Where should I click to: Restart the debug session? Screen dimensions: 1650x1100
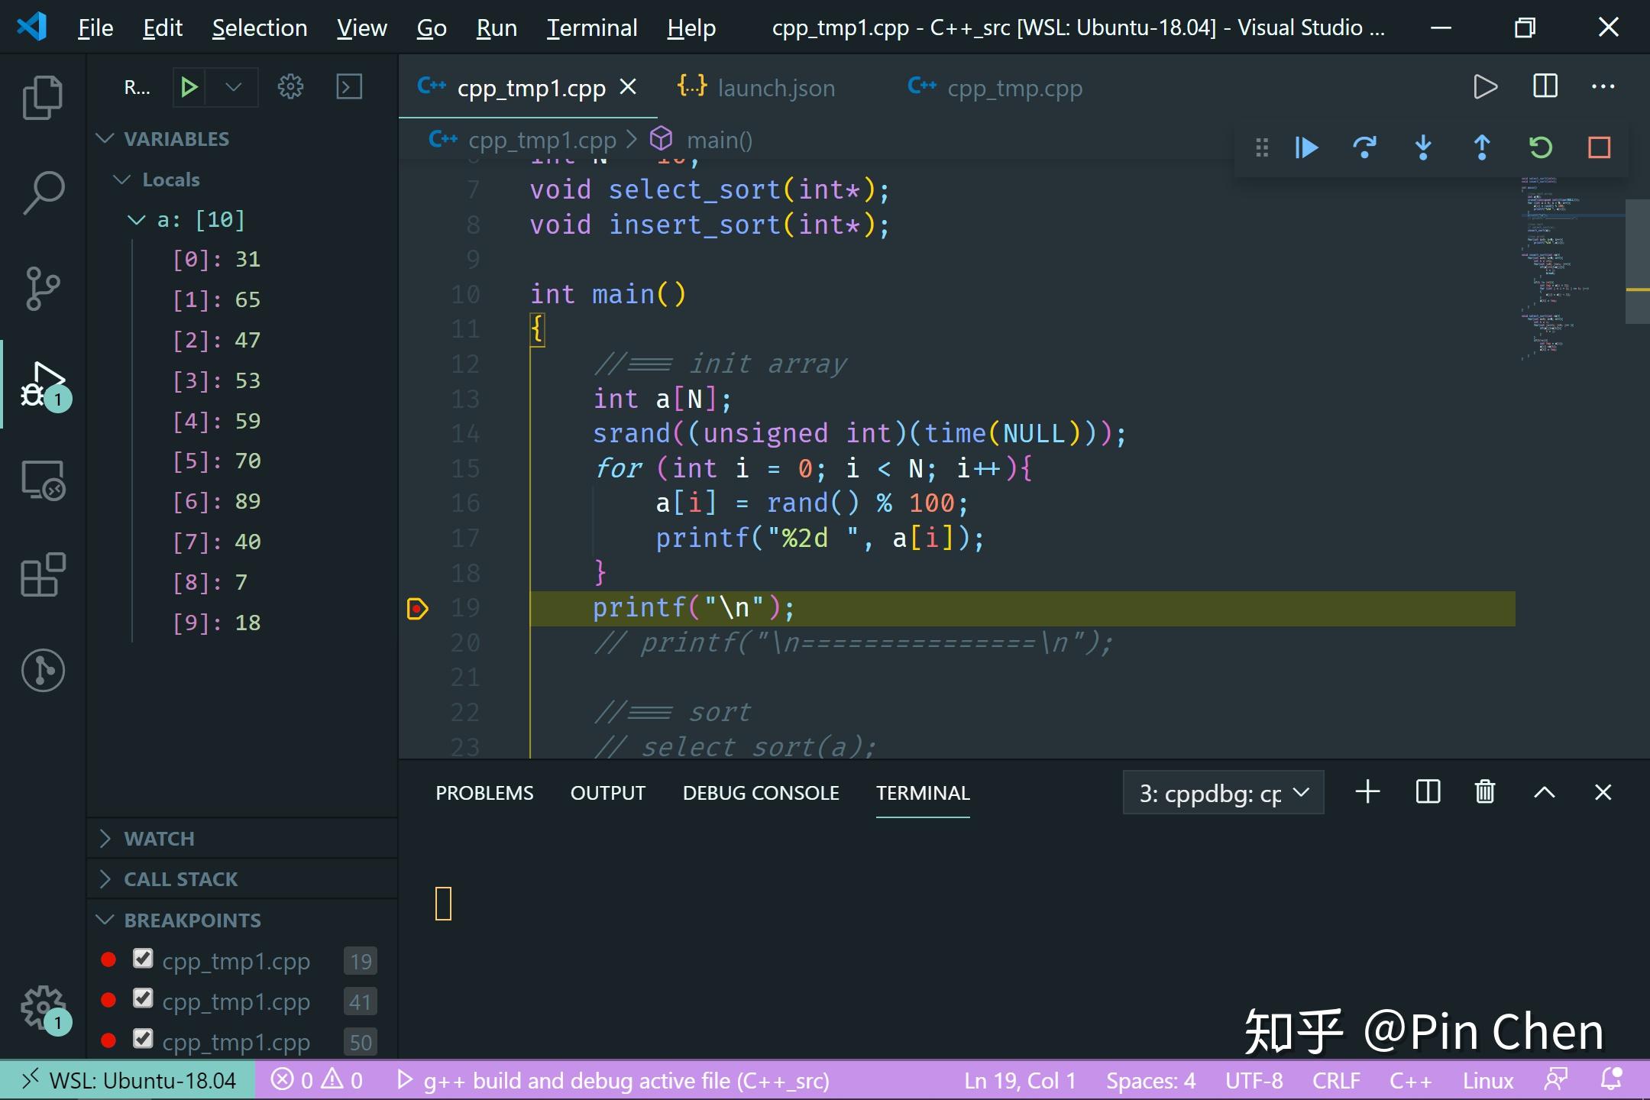click(x=1541, y=147)
